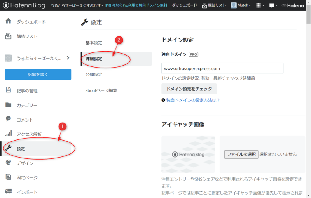Click the デザイン palette icon
This screenshot has height=198, width=311.
(x=8, y=162)
